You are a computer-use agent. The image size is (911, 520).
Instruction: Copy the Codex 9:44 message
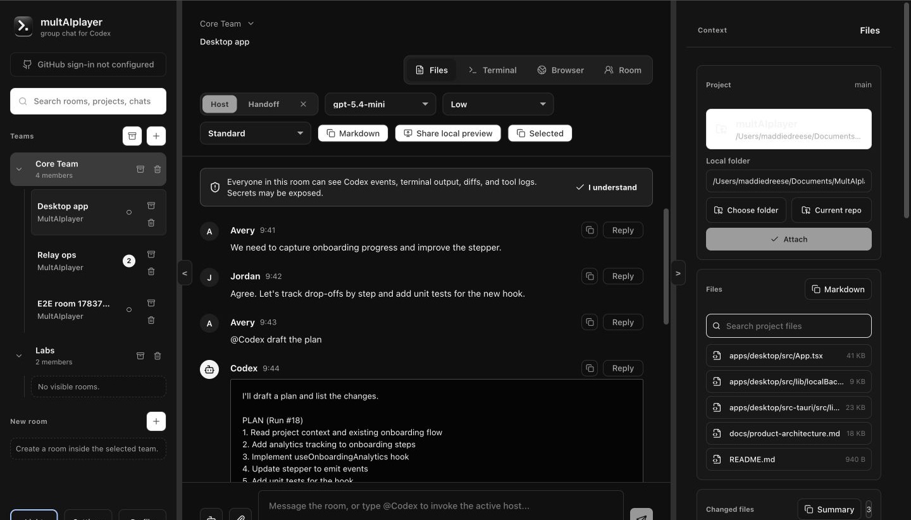click(x=590, y=368)
